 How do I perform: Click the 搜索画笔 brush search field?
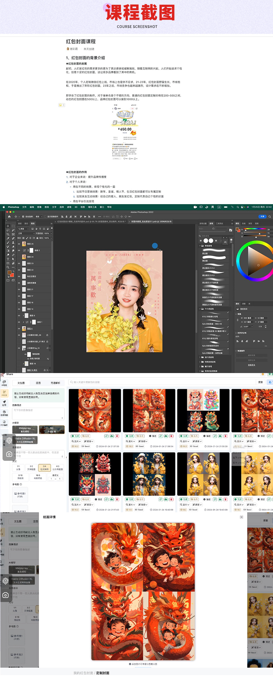[x=218, y=236]
